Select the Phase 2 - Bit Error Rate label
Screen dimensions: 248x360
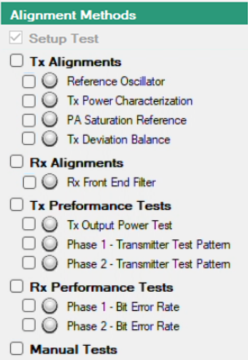click(x=123, y=326)
